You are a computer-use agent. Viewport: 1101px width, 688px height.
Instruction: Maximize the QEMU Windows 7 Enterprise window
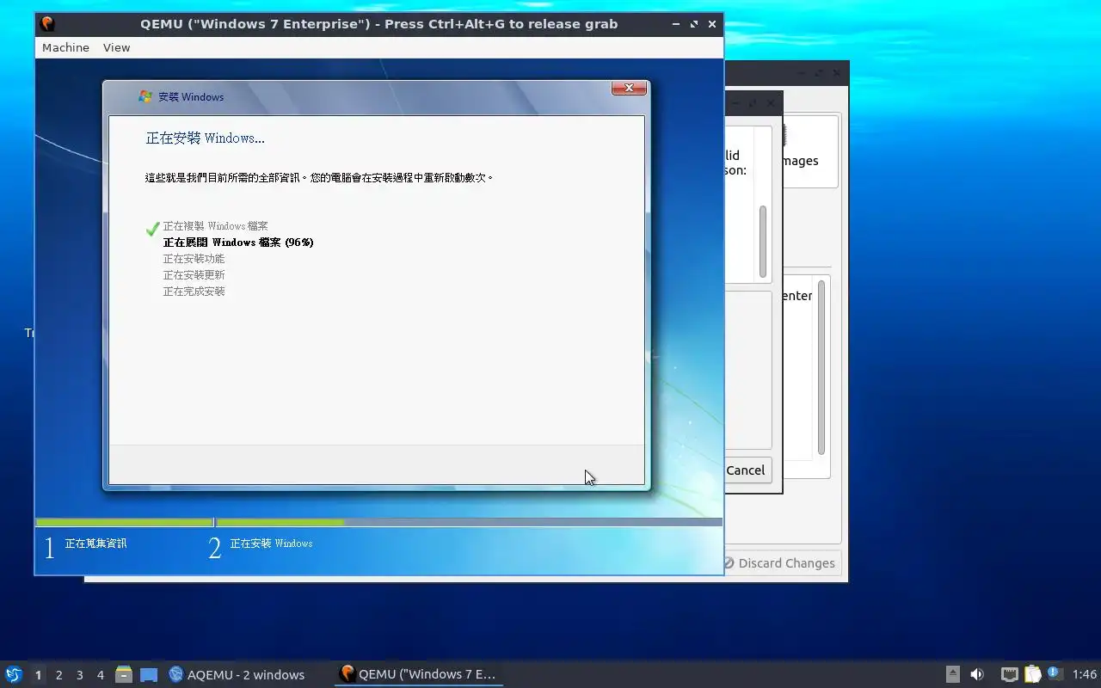[x=694, y=24]
